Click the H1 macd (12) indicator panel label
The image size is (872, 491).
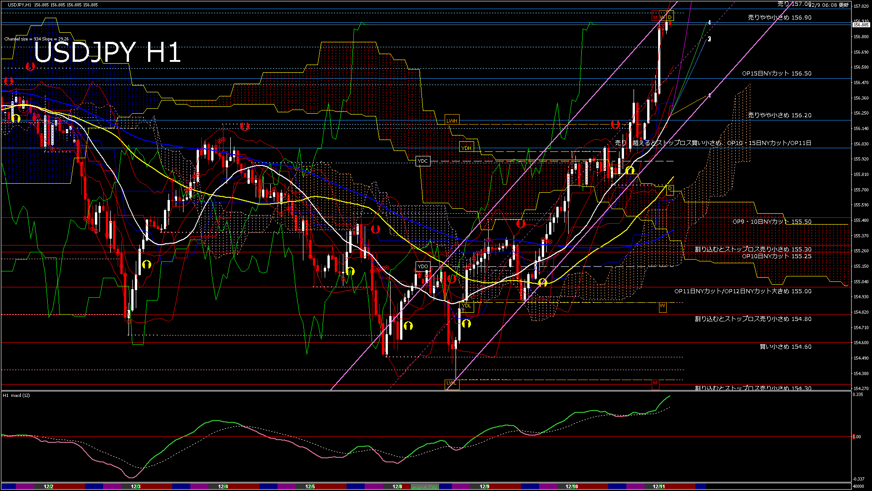[x=17, y=396]
